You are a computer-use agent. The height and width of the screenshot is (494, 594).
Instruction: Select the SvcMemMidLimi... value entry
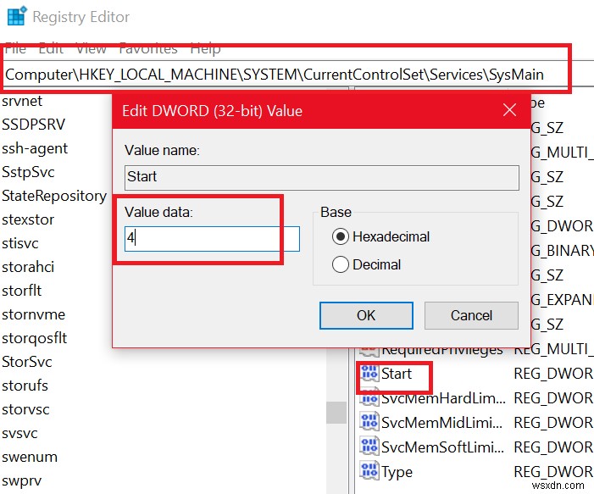441,423
